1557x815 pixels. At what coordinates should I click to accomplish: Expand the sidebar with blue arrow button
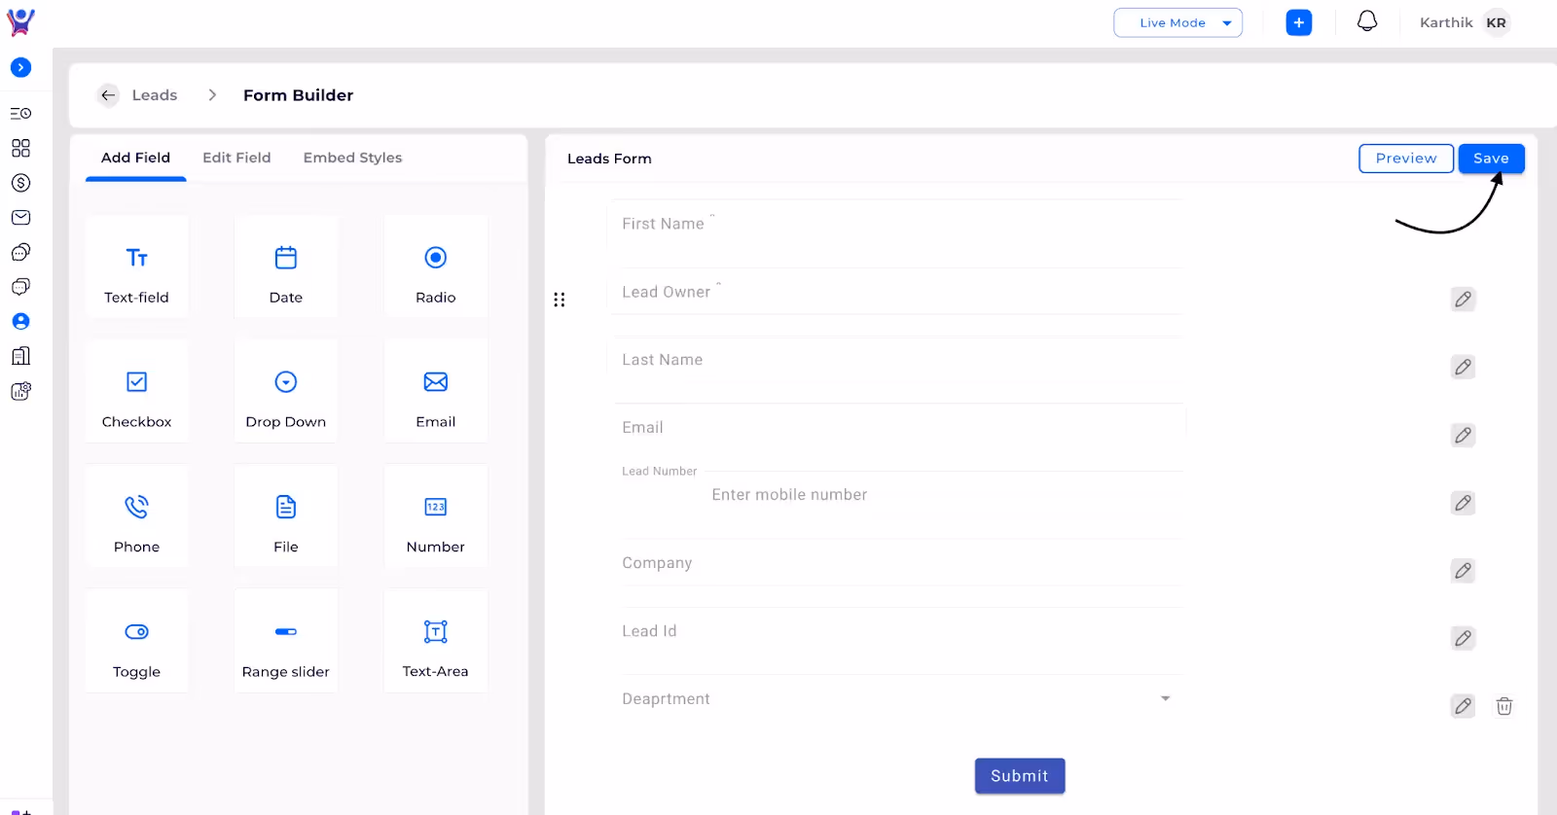[x=20, y=67]
